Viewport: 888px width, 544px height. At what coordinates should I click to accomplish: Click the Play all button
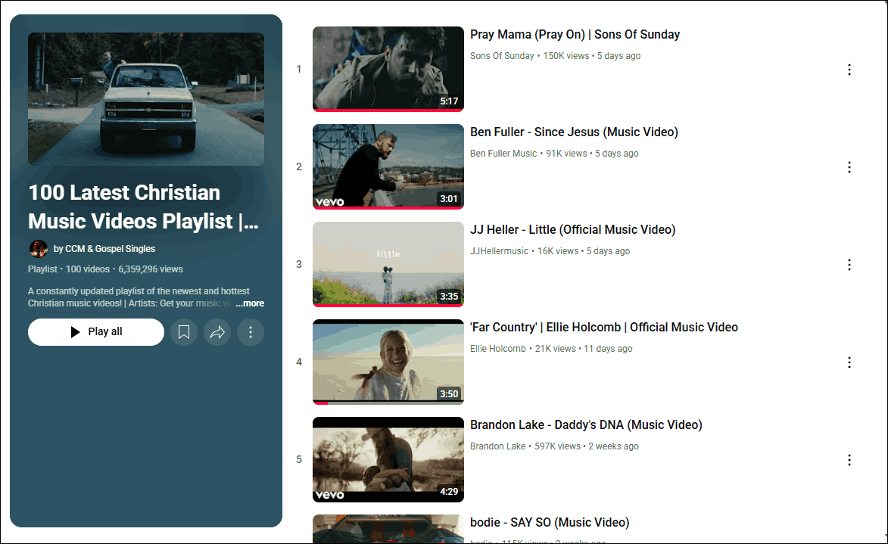pos(95,331)
